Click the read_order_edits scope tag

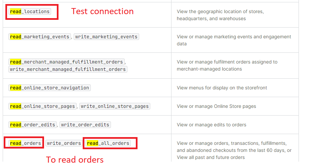(33, 125)
